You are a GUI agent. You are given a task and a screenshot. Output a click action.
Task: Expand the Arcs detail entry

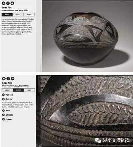point(6,110)
